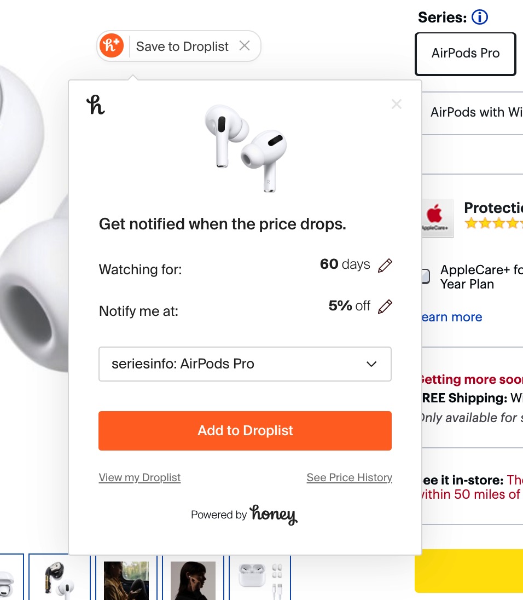Toggle the AppleCare+ plan checkbox
The image size is (523, 600).
[x=426, y=276]
